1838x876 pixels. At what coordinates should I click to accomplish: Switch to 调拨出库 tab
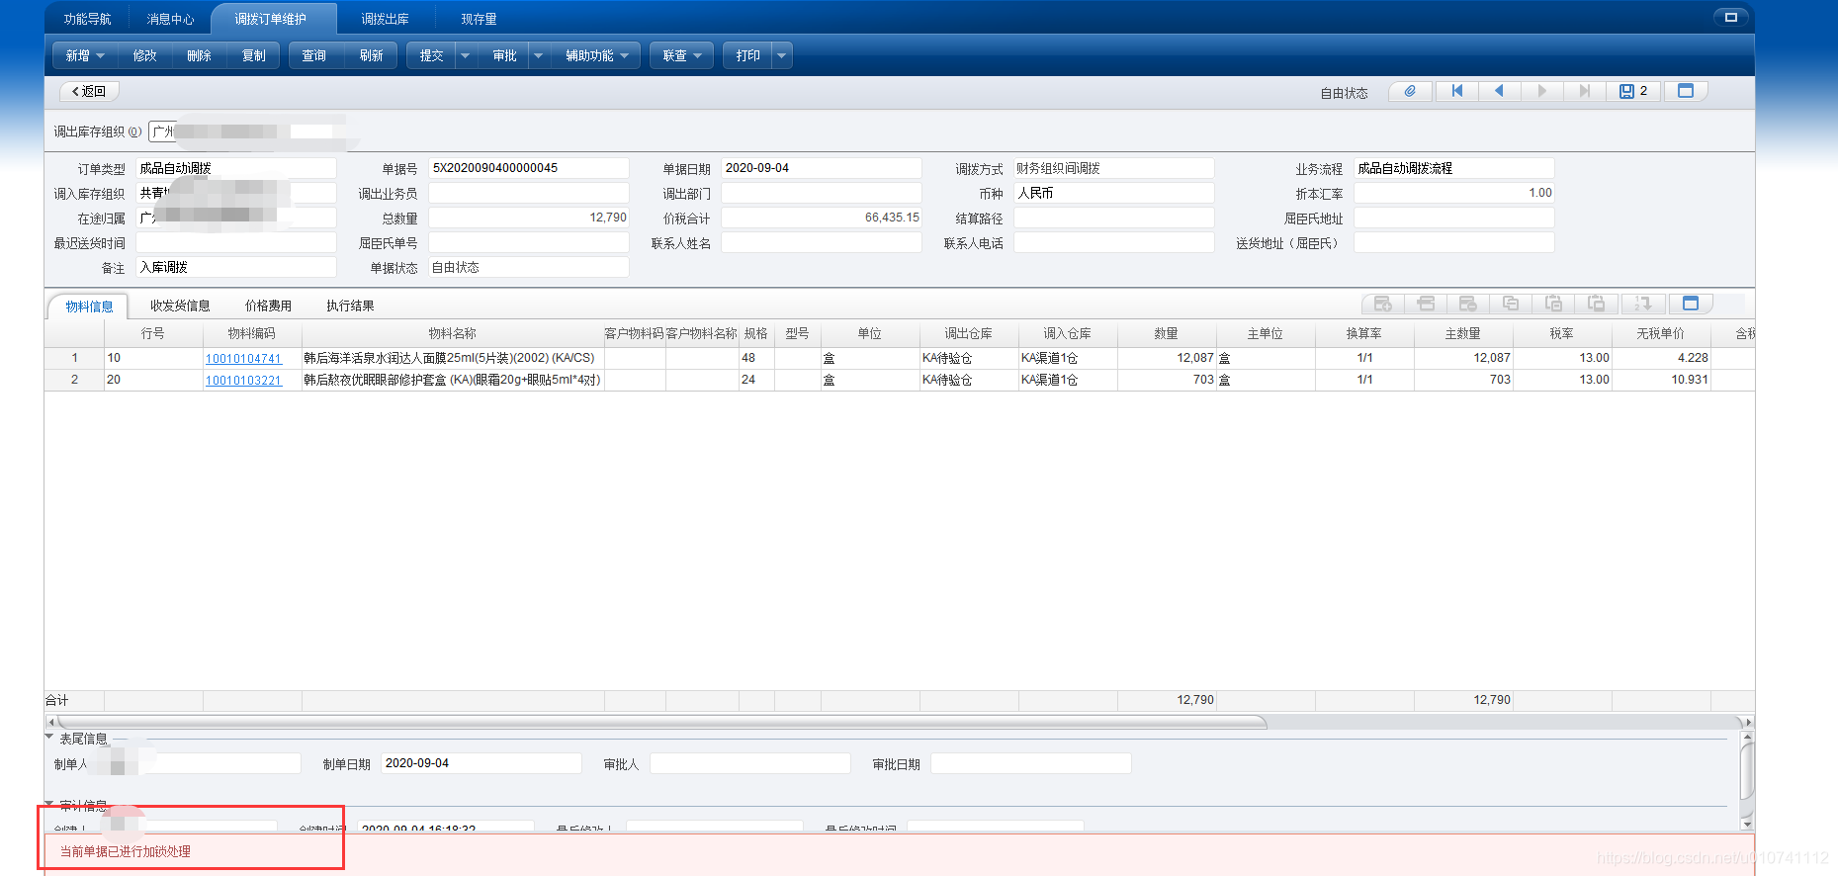[385, 19]
